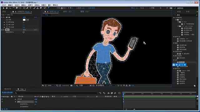Select the Clone Stamp tool
The image size is (200, 112).
click(x=37, y=8)
